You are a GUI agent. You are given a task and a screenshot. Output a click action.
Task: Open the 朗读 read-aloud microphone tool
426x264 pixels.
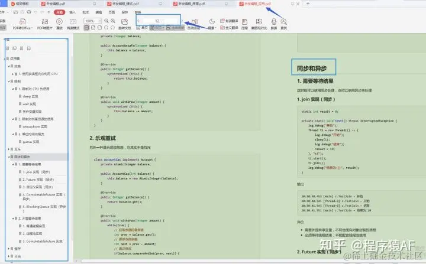[x=273, y=24]
